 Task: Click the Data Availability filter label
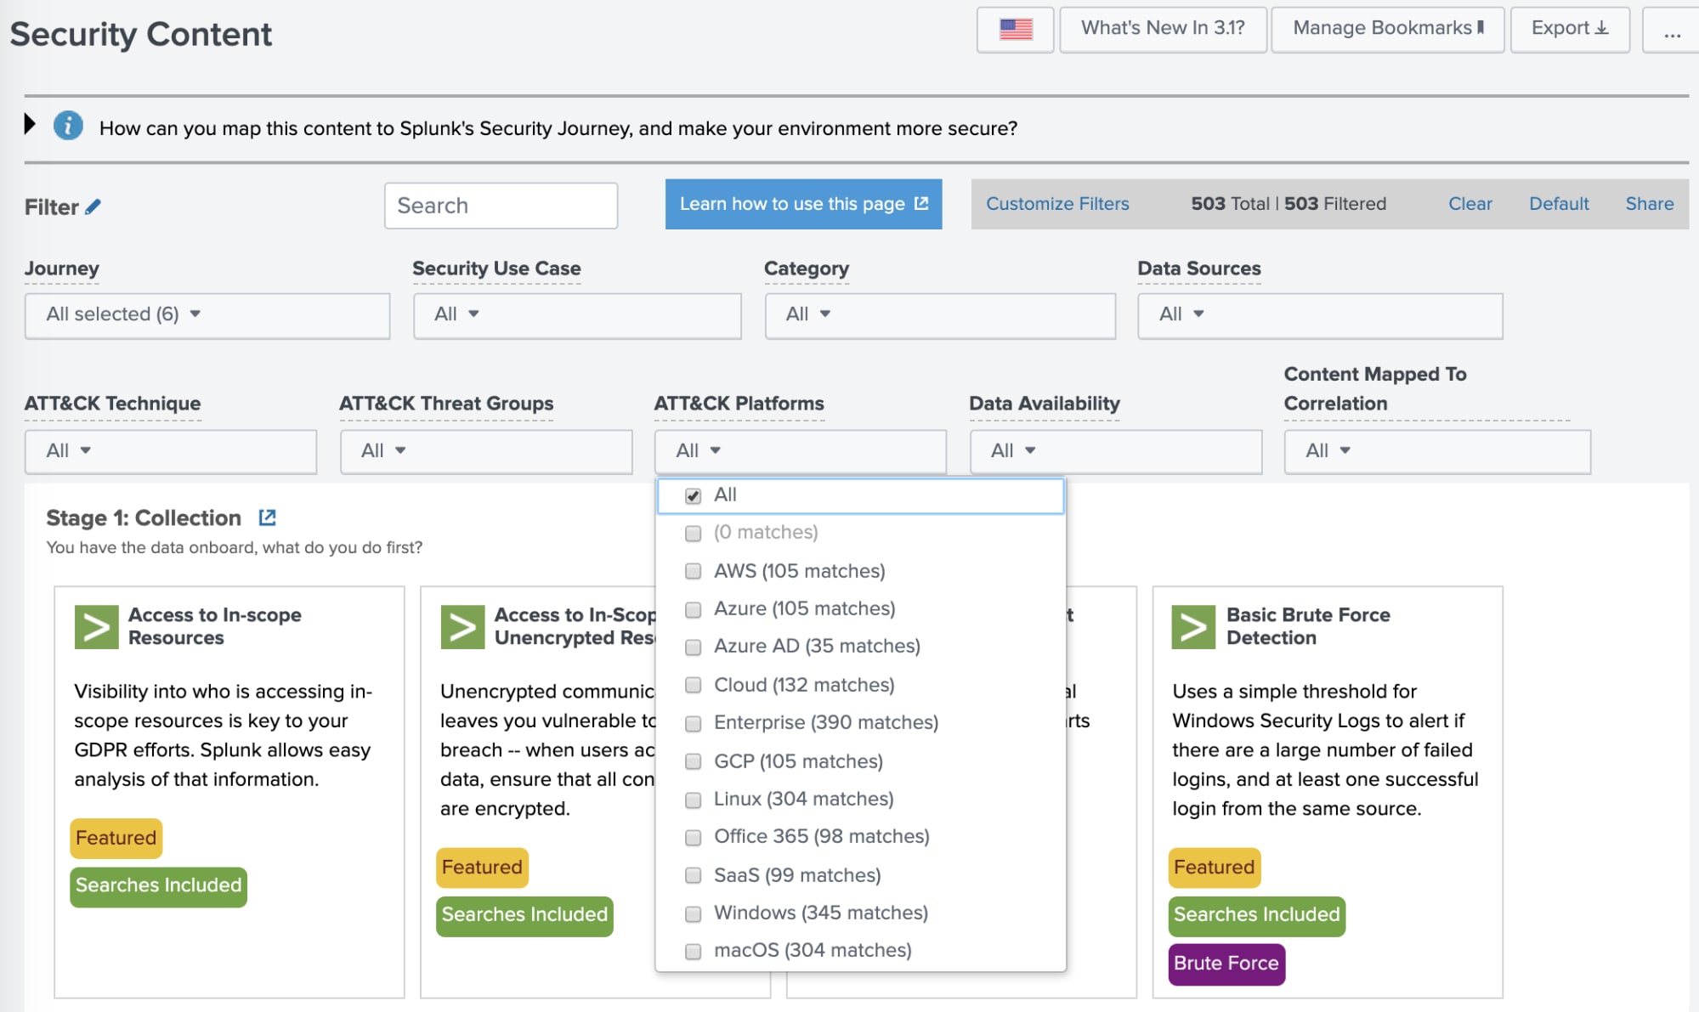1045,404
